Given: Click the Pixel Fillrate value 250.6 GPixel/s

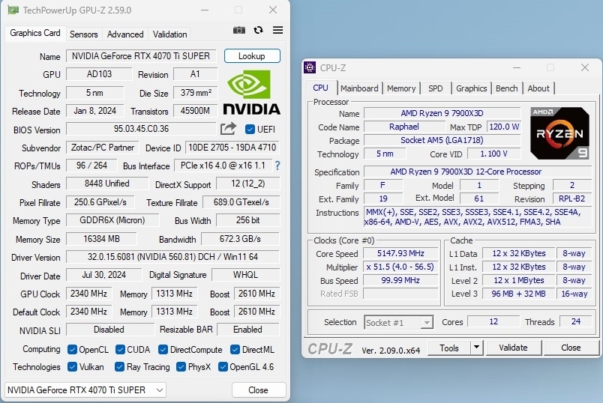Looking at the screenshot, I should (x=100, y=202).
